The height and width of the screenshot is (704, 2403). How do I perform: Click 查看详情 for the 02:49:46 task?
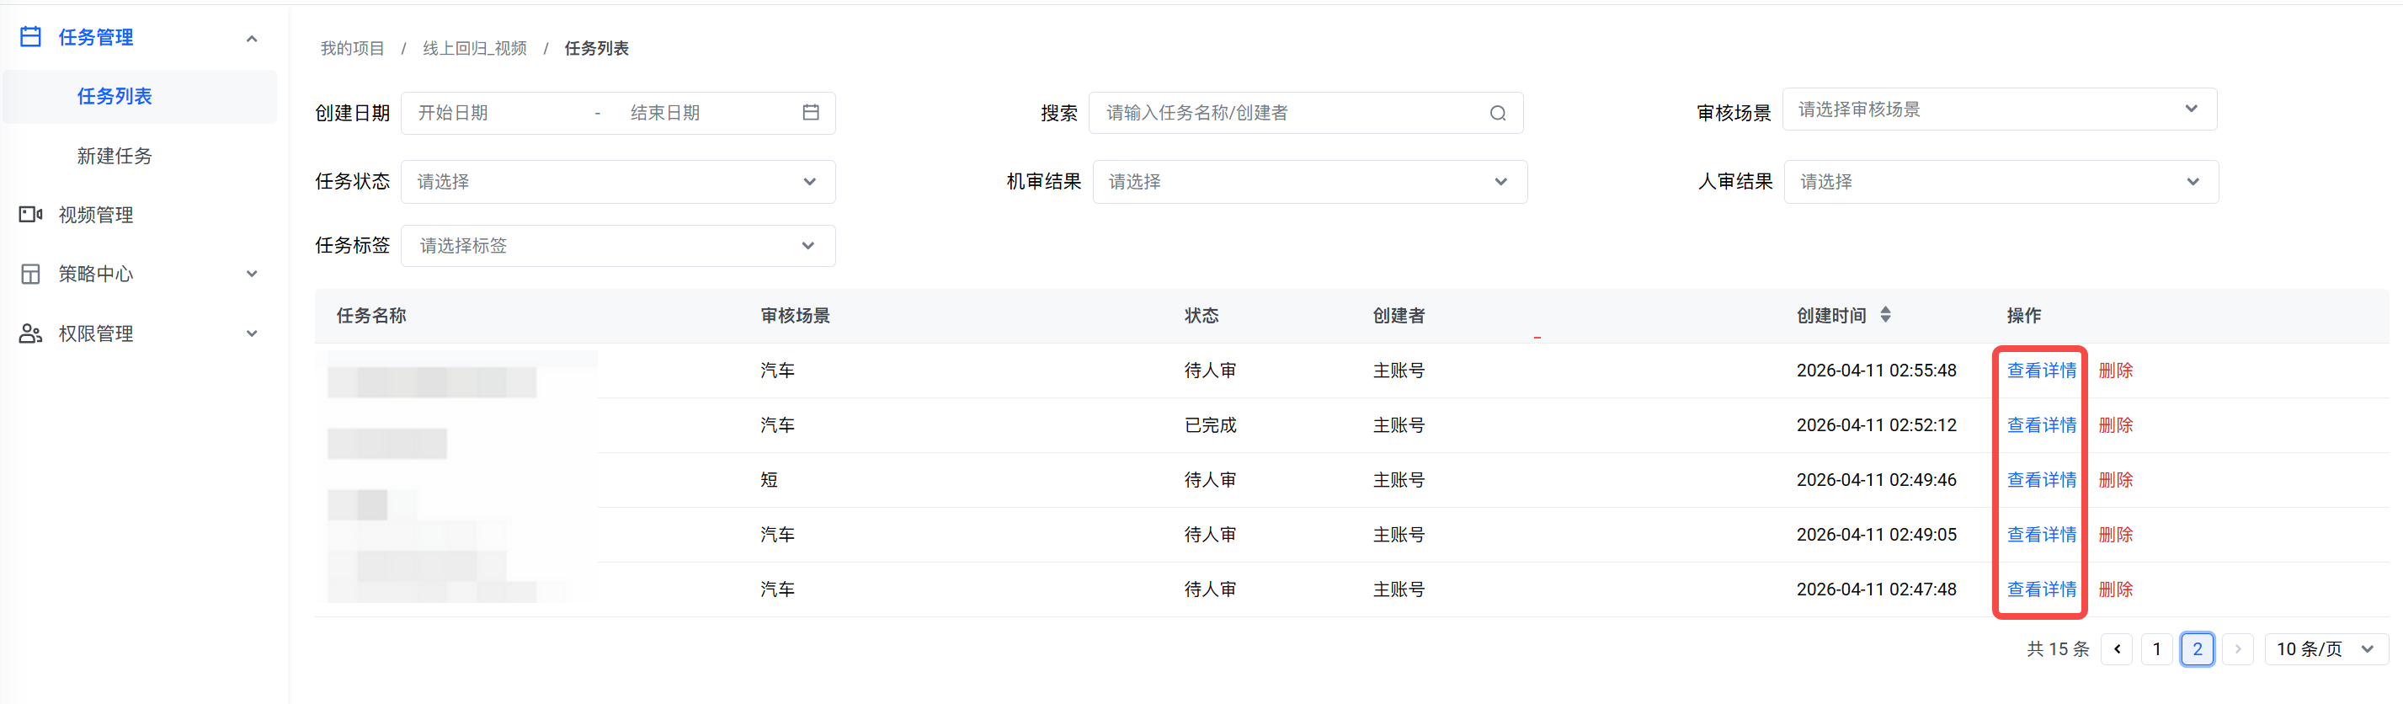[x=2041, y=480]
